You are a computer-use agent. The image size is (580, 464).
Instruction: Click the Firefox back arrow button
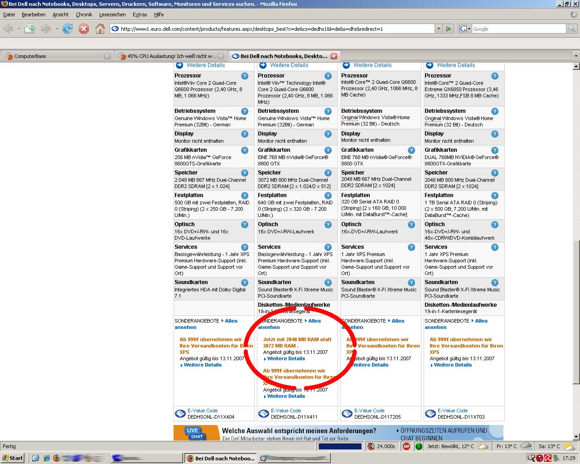point(8,29)
